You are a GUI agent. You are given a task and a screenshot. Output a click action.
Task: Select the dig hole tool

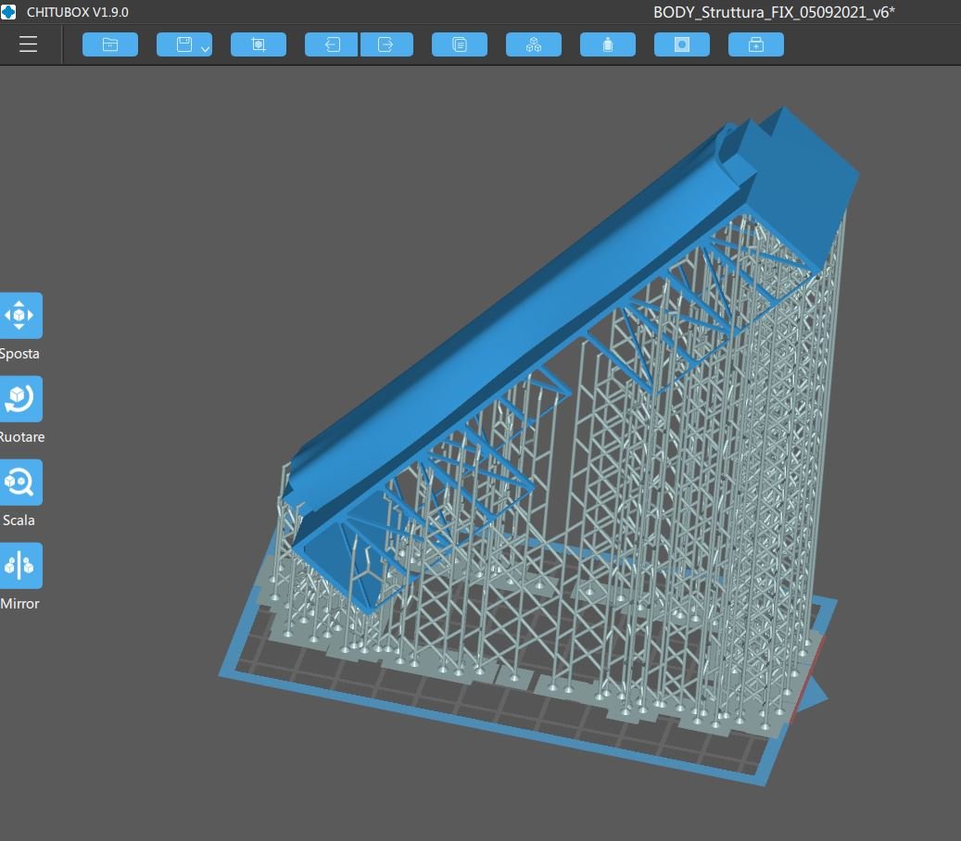682,44
